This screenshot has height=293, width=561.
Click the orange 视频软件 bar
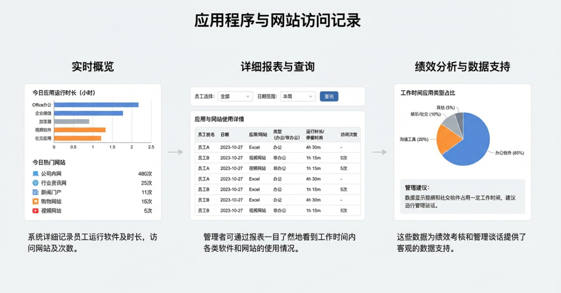[80, 130]
